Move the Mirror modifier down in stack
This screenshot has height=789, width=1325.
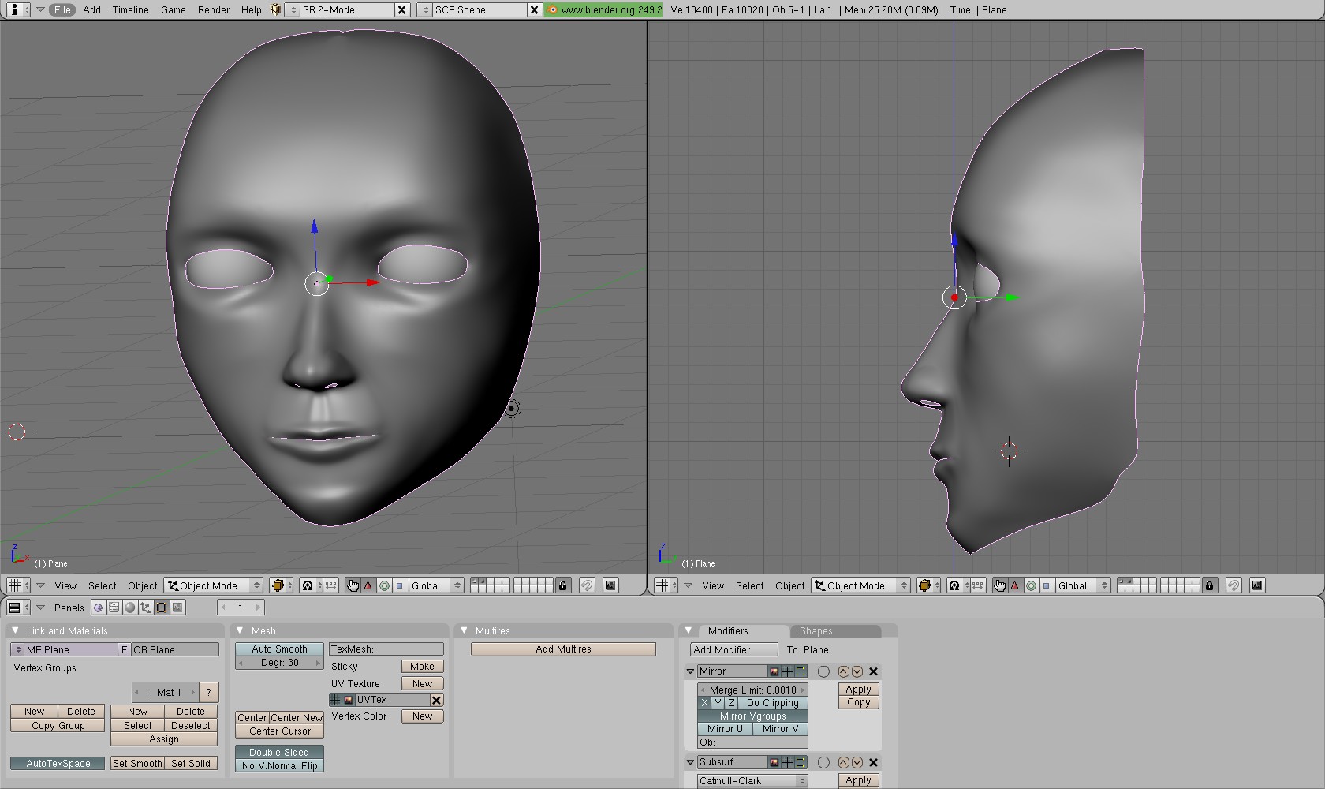point(857,671)
